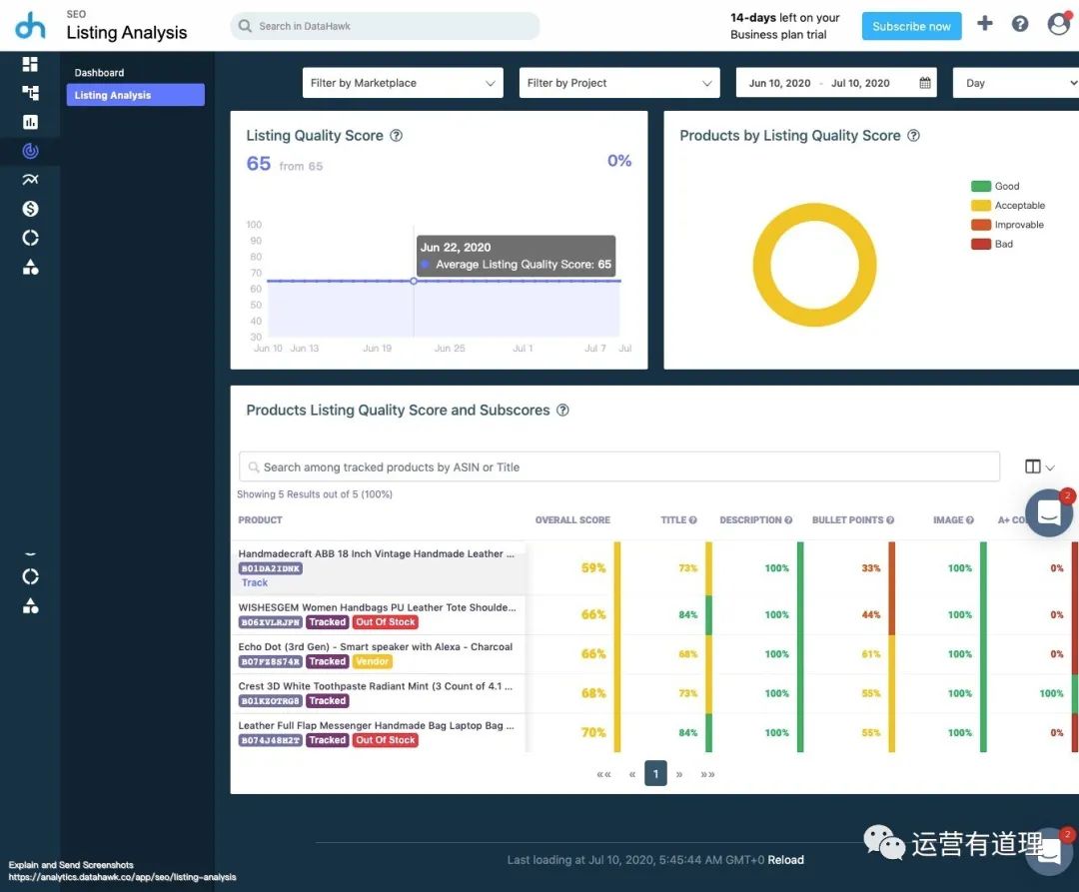This screenshot has height=892, width=1079.
Task: Expand the Filter by Marketplace dropdown
Action: pos(403,83)
